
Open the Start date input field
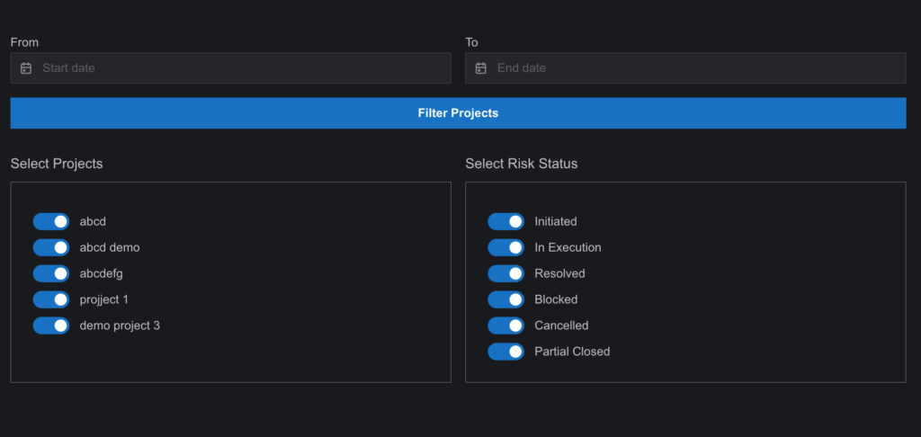[231, 68]
